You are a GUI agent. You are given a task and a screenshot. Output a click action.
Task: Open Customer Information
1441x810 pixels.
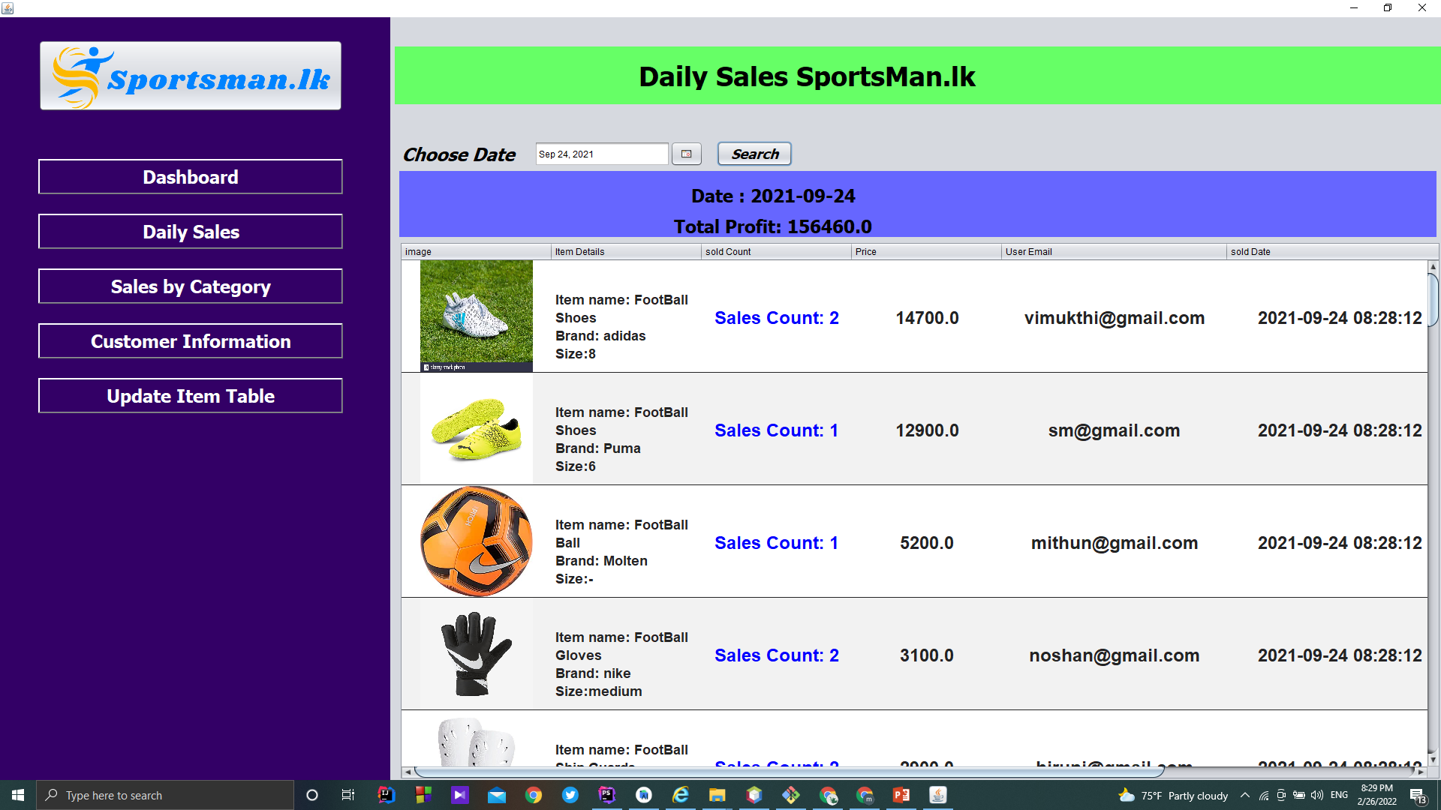[x=190, y=341]
